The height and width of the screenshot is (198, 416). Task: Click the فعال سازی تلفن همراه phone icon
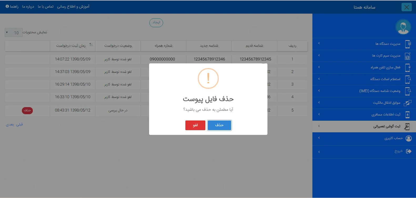408,68
